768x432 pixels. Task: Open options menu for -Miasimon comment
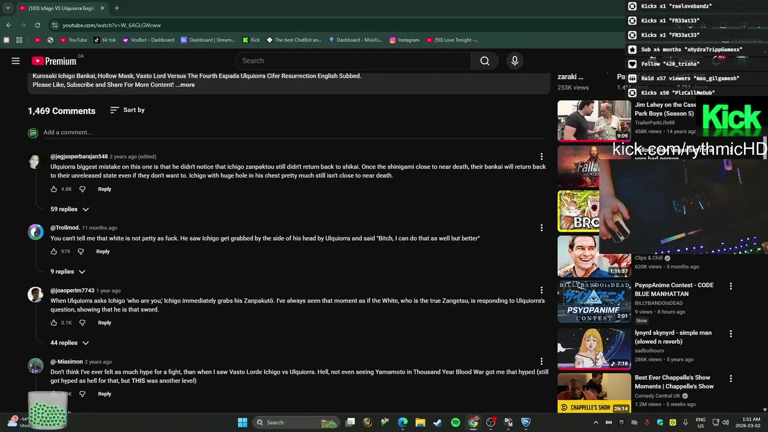(541, 362)
